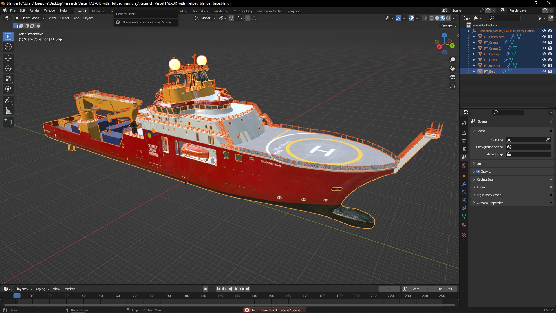Toggle the camera view icon

453,77
